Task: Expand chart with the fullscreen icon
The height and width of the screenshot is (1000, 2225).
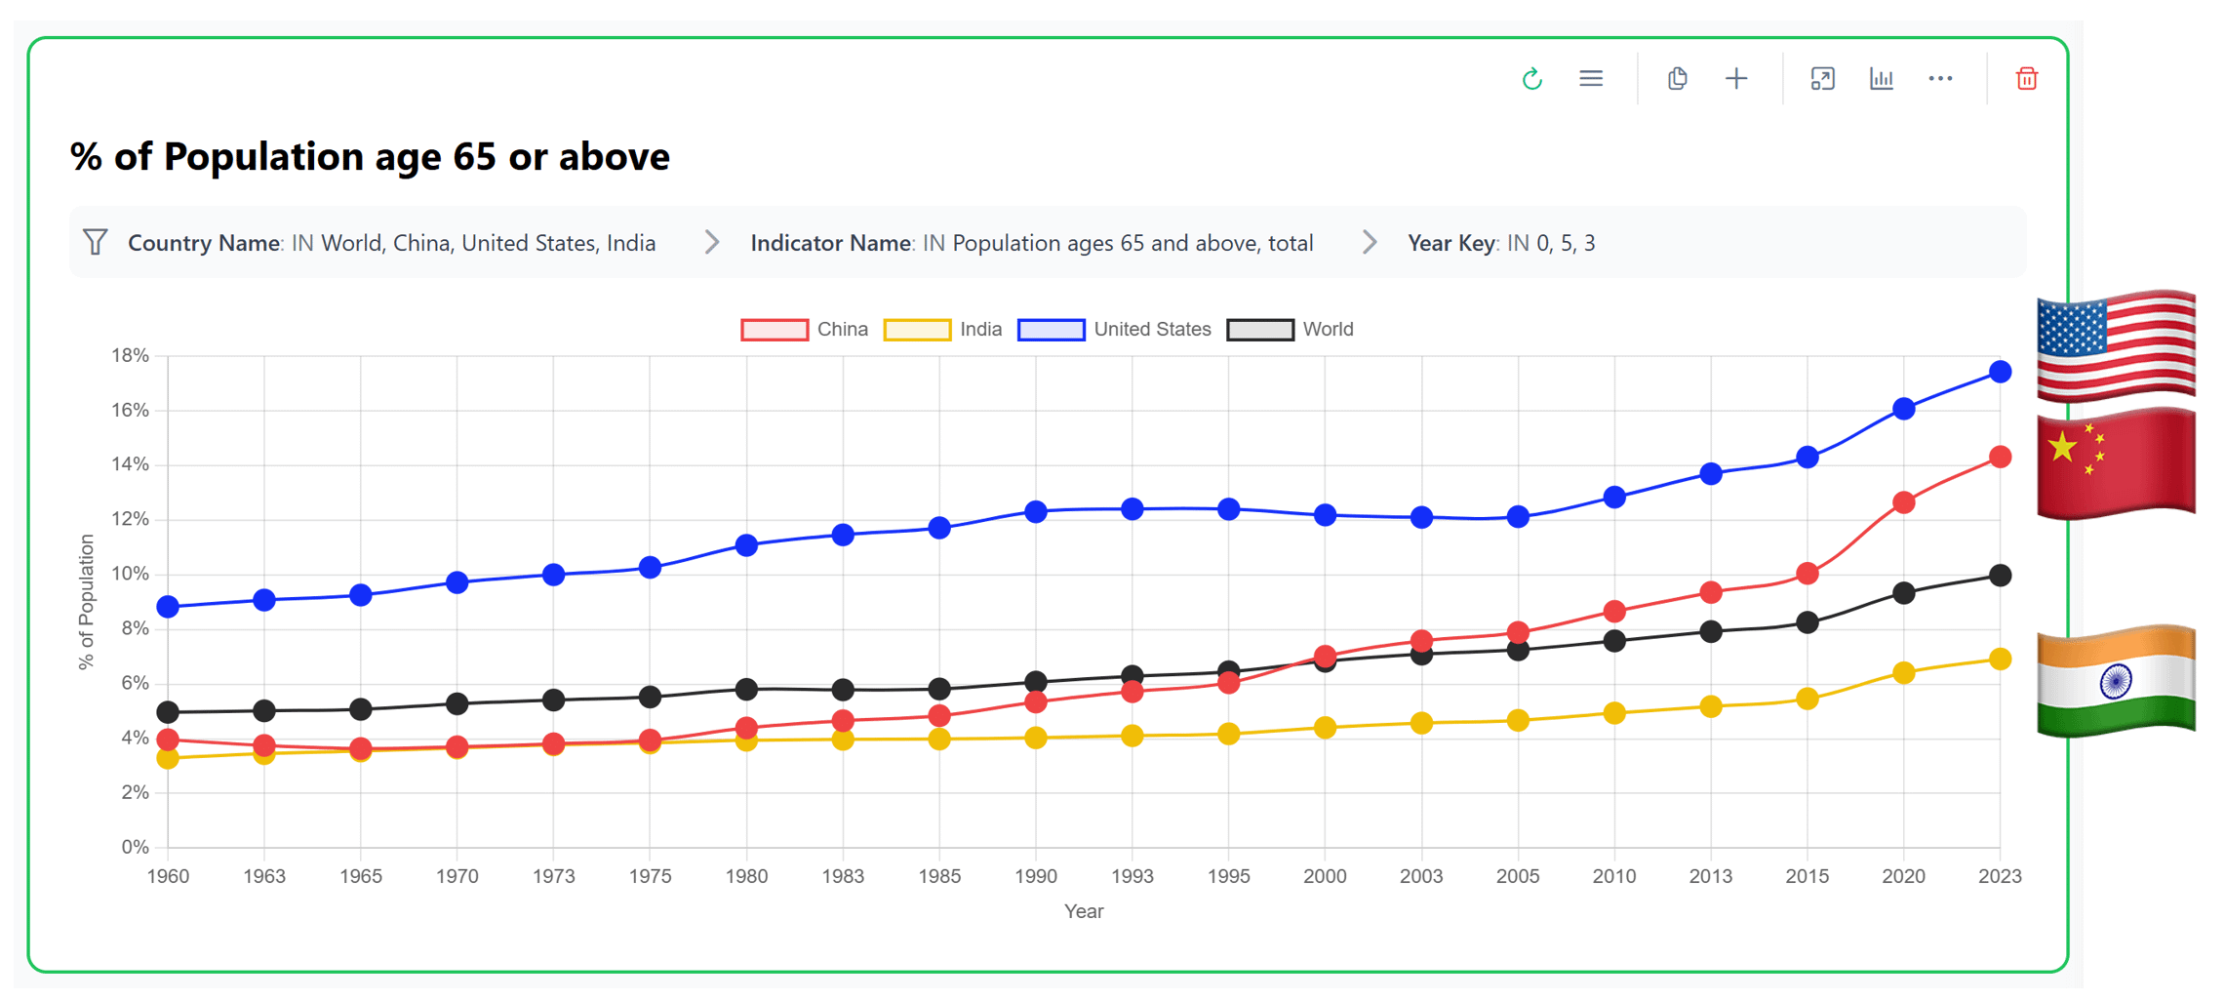Action: click(x=1822, y=79)
